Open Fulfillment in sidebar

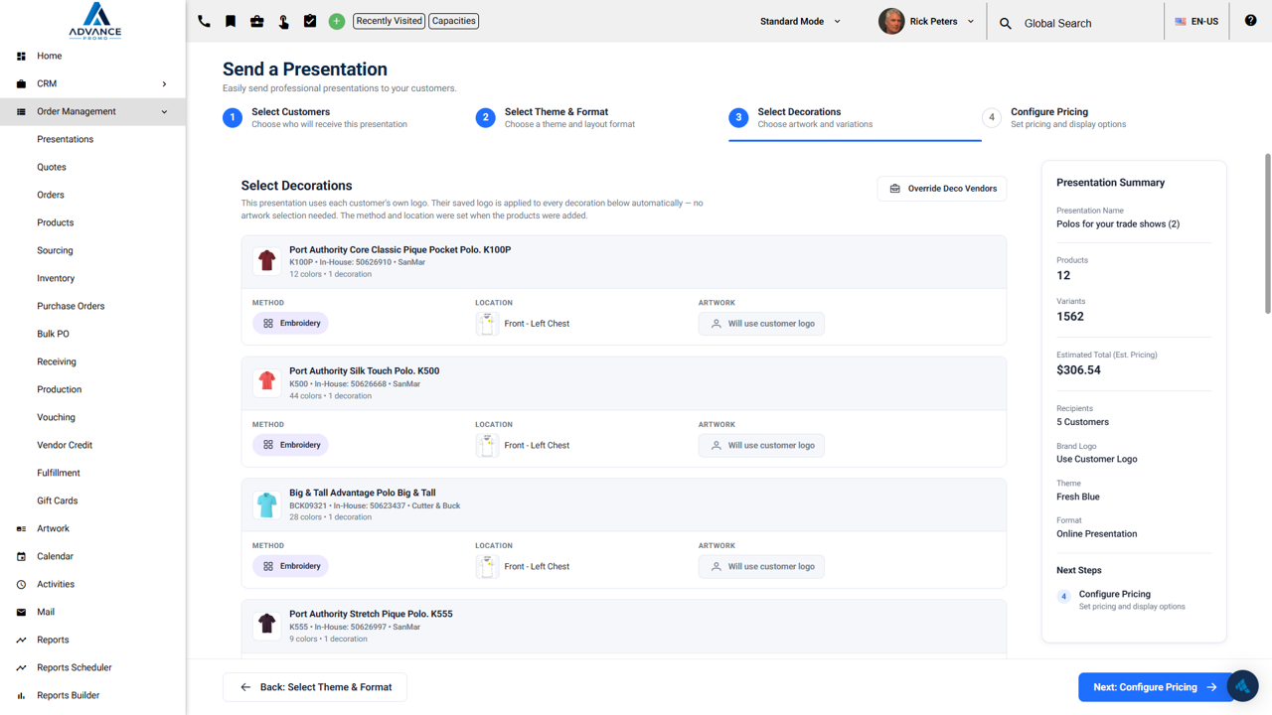59,473
